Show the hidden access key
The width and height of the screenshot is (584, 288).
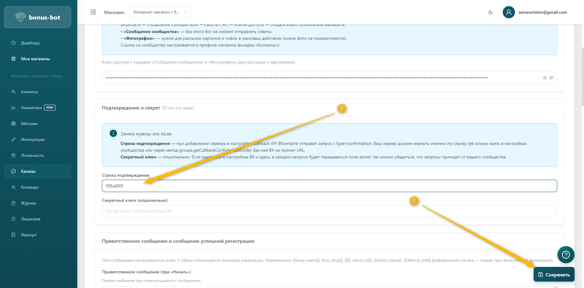pos(551,78)
